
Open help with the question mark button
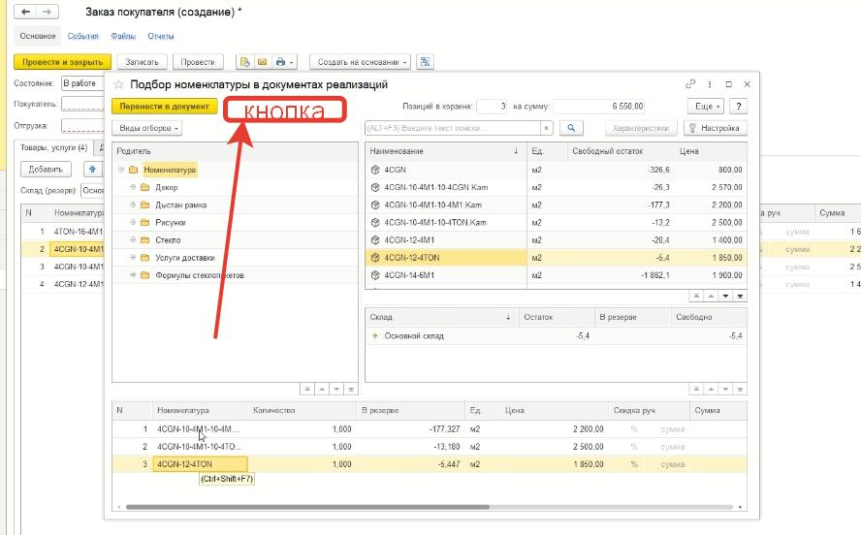(x=739, y=107)
